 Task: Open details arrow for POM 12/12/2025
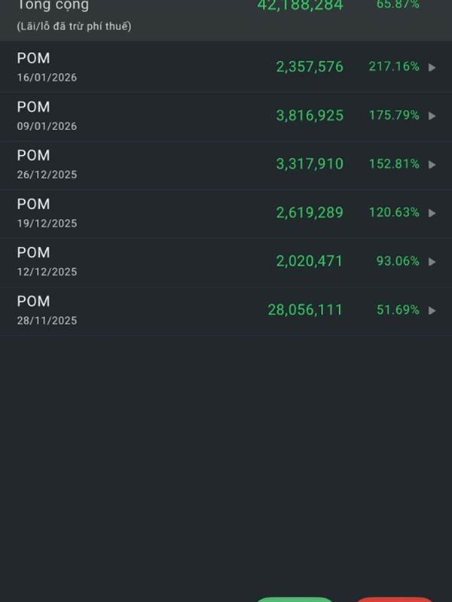point(432,262)
